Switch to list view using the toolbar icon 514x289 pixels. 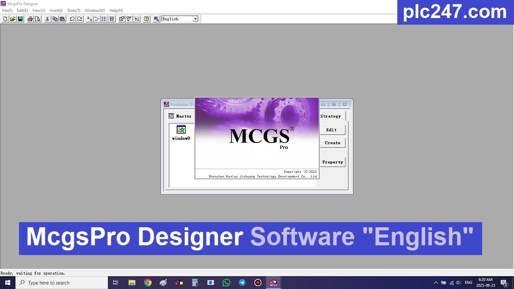click(x=104, y=19)
